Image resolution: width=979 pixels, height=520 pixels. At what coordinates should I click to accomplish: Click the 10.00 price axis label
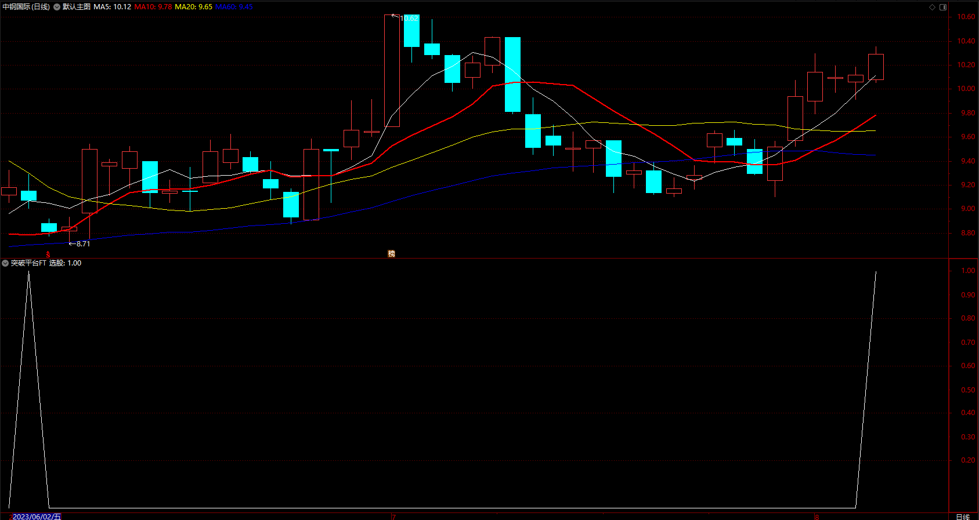tap(966, 89)
